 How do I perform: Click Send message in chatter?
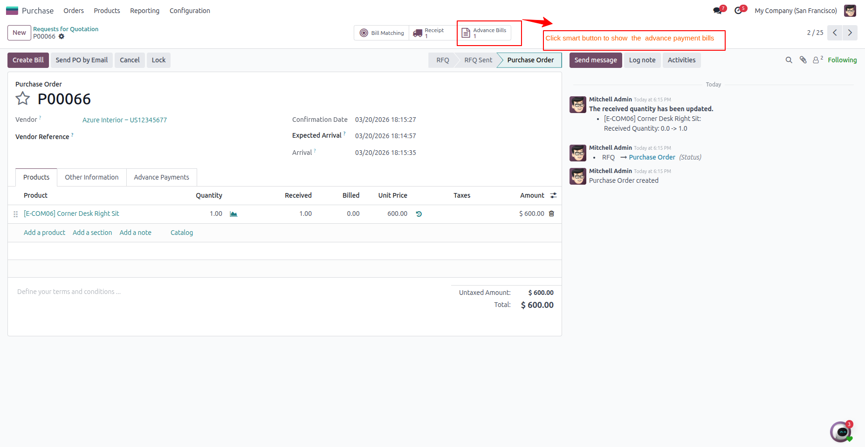point(596,60)
